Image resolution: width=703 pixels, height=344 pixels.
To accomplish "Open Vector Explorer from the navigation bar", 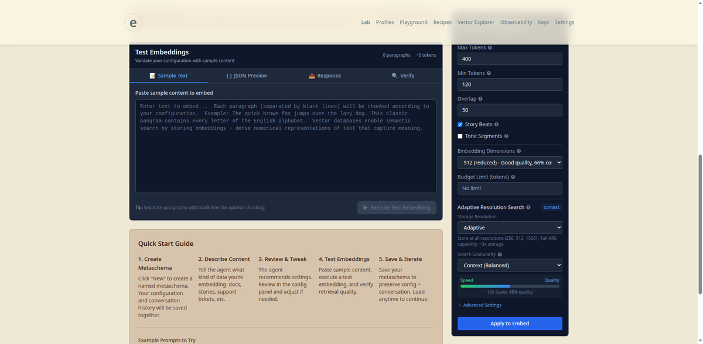I will pyautogui.click(x=476, y=22).
